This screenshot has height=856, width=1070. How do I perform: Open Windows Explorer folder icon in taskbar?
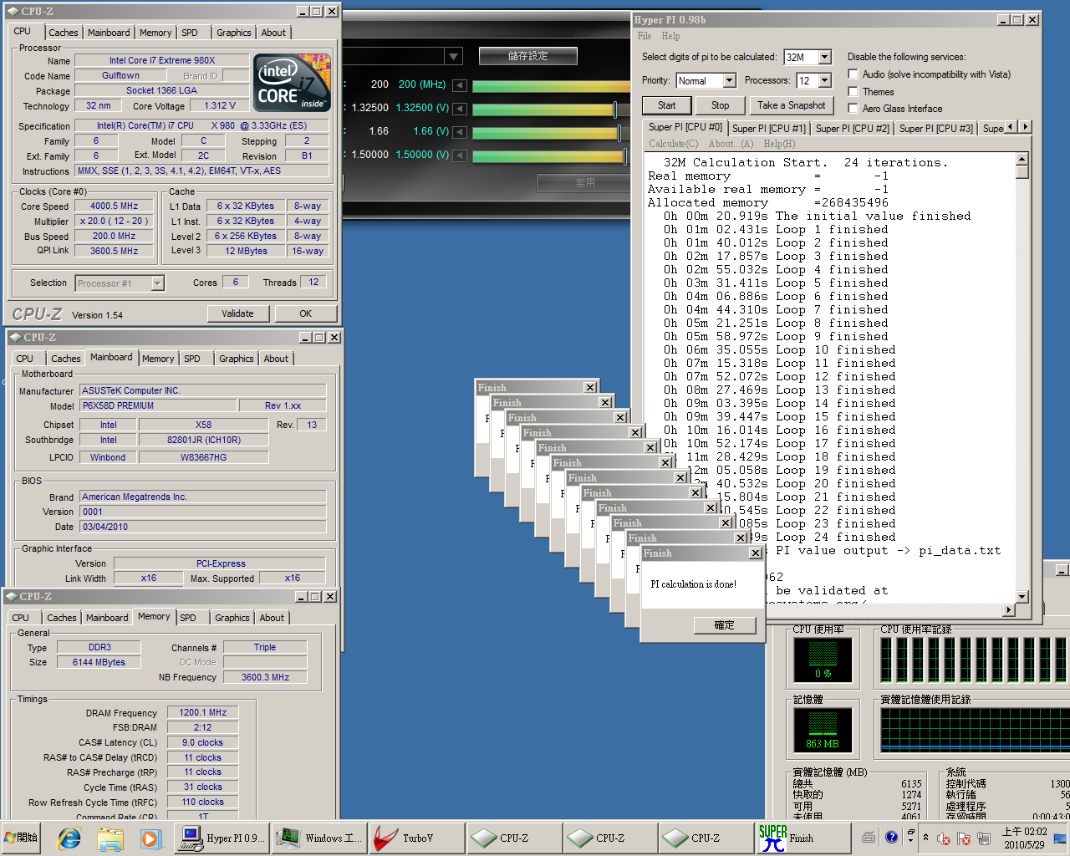click(x=110, y=838)
